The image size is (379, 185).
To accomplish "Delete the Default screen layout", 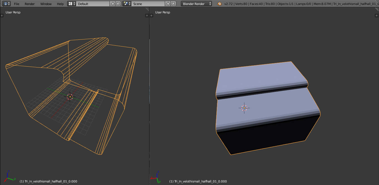I will (118, 4).
